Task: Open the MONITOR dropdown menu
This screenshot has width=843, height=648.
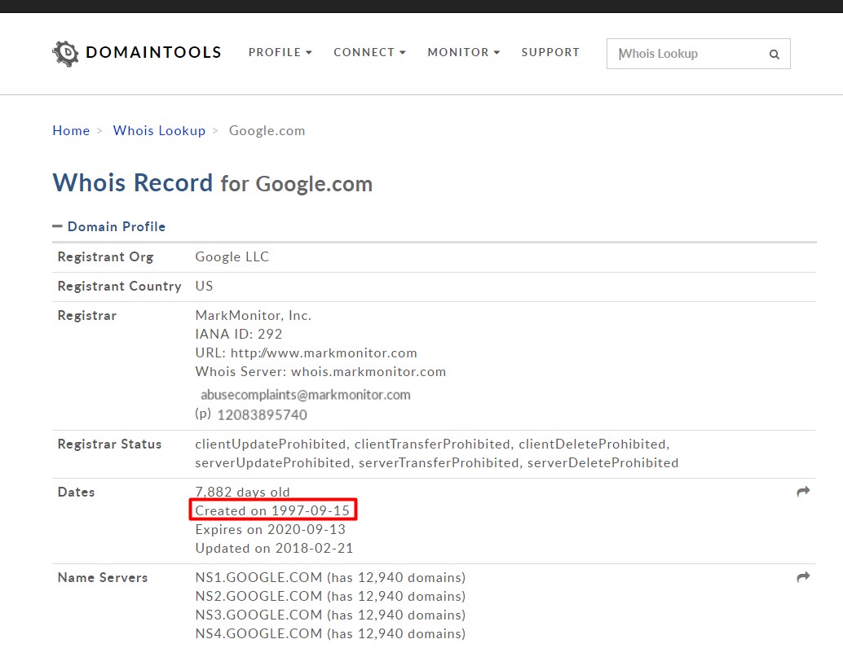Action: pyautogui.click(x=463, y=52)
